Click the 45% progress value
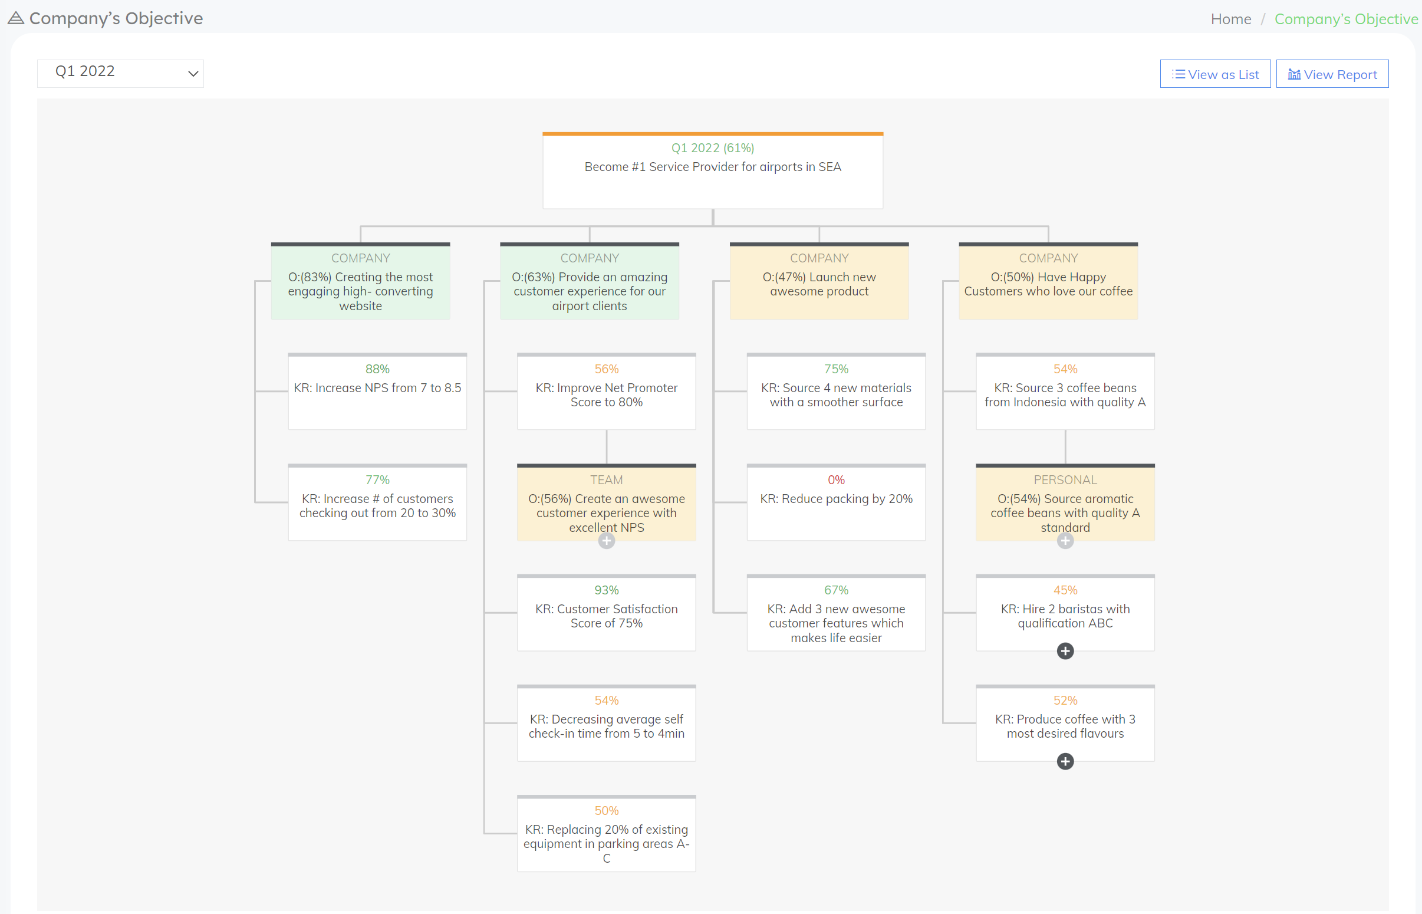This screenshot has width=1422, height=914. point(1065,590)
